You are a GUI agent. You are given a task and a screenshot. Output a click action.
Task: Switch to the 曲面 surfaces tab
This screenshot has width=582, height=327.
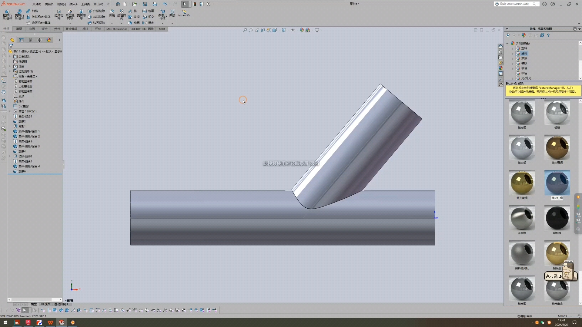click(x=32, y=29)
